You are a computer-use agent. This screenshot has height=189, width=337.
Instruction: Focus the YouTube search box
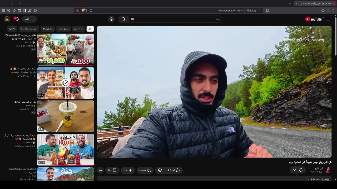click(176, 19)
